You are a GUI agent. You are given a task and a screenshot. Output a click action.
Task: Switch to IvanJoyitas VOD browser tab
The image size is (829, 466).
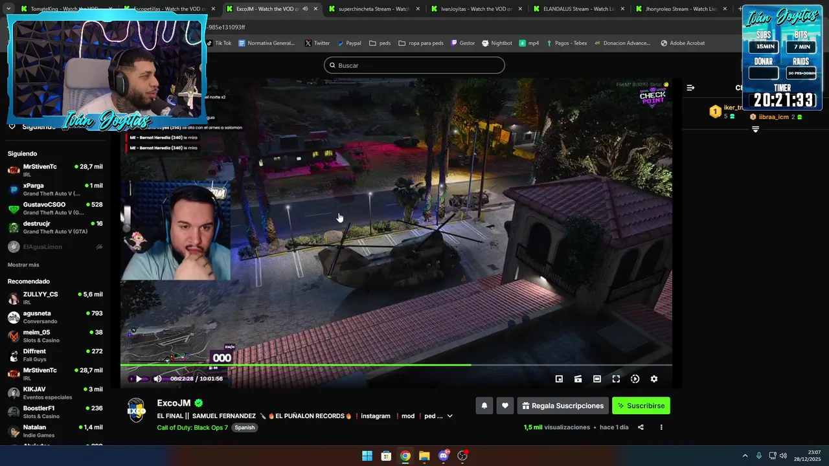(x=476, y=9)
